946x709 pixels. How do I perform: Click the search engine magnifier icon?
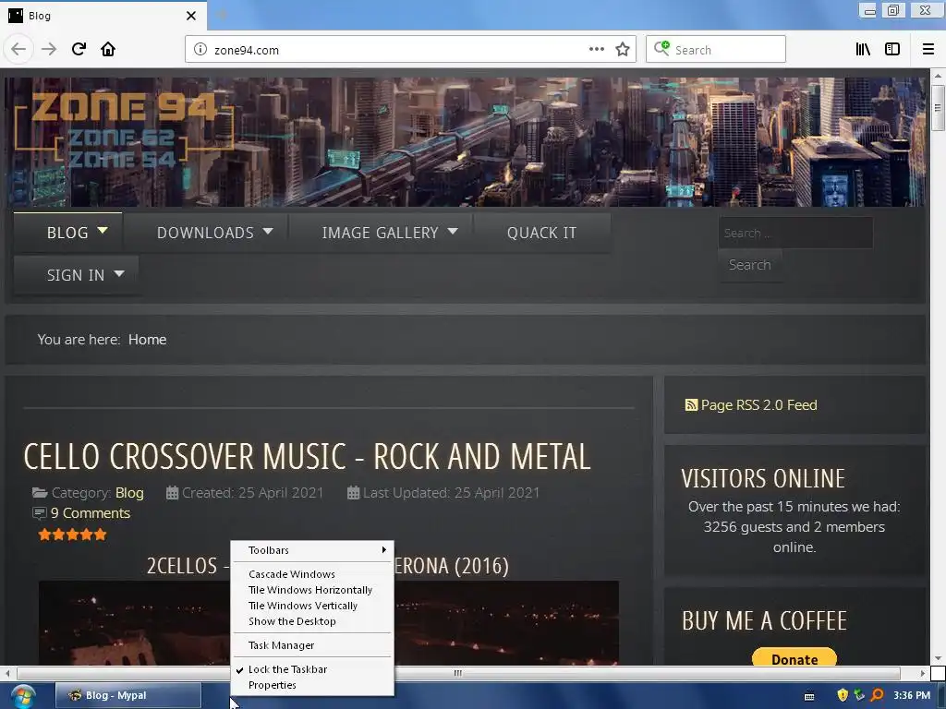661,48
